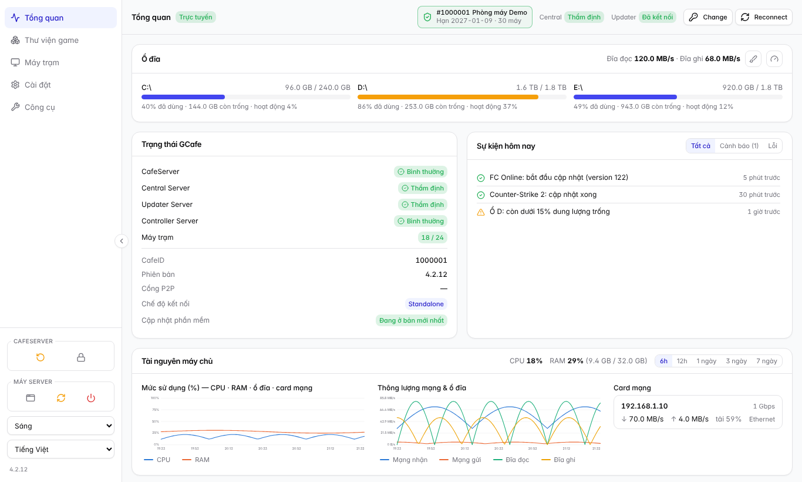Click the Change button

708,17
